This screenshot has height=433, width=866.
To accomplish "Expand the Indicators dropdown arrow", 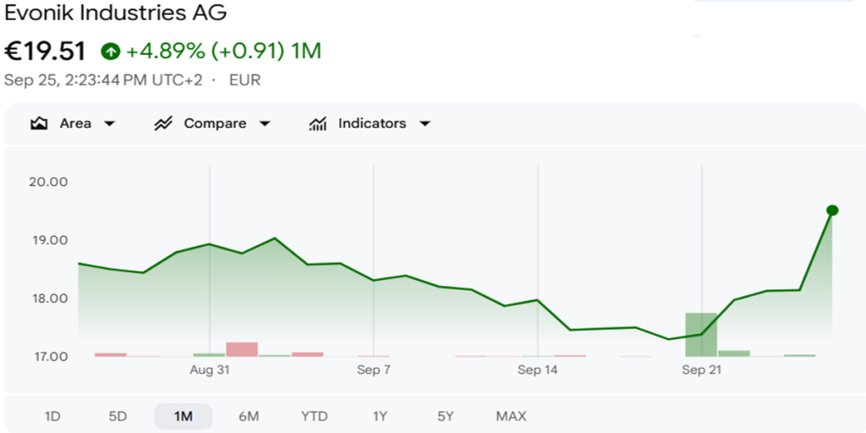I will click(x=425, y=123).
